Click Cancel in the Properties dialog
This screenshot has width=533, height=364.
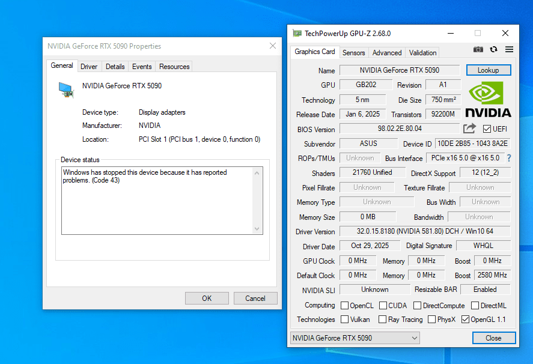click(x=255, y=299)
